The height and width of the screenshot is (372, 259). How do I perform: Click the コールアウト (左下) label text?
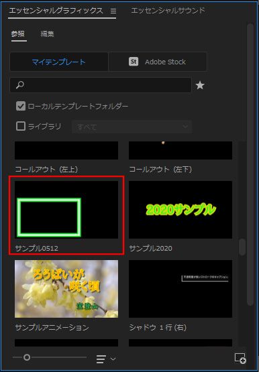coord(160,170)
